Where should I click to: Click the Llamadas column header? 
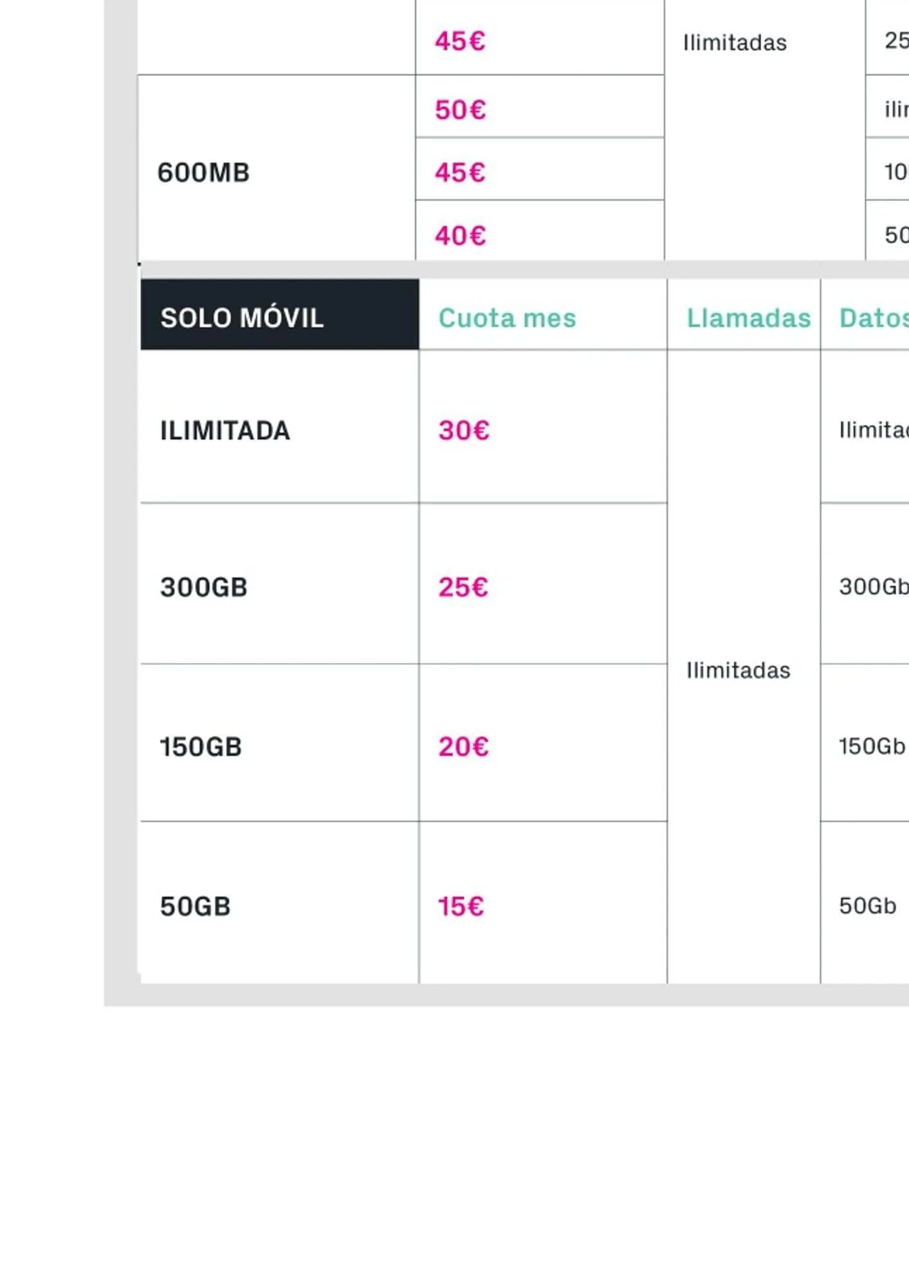pos(748,318)
